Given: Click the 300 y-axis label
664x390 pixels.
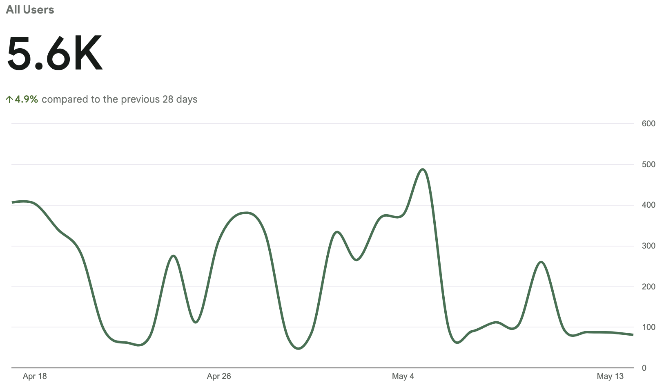Looking at the screenshot, I should [648, 246].
